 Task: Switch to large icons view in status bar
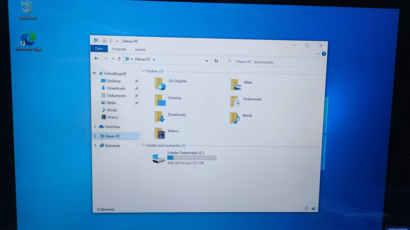[314, 208]
